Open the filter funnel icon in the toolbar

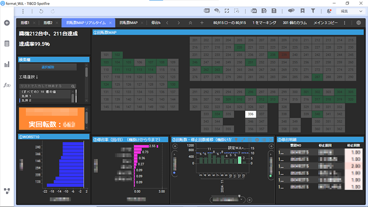tap(313, 10)
